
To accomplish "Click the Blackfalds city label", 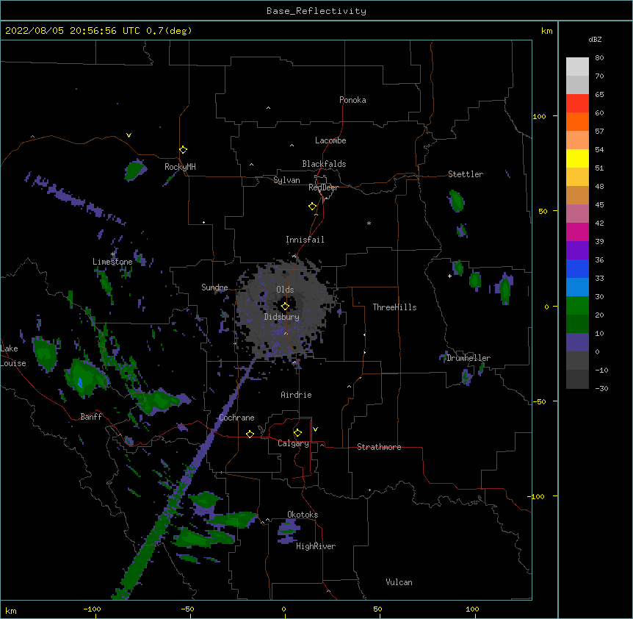I will pyautogui.click(x=324, y=164).
